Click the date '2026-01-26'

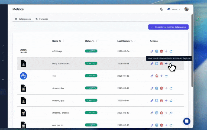coord(123,76)
